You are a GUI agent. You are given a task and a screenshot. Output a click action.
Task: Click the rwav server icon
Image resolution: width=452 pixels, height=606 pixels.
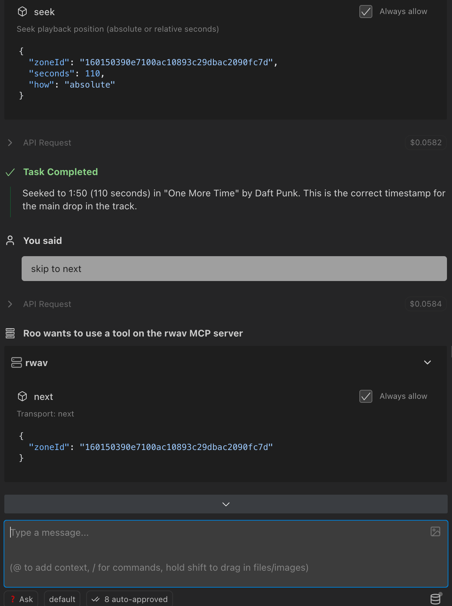(x=17, y=362)
